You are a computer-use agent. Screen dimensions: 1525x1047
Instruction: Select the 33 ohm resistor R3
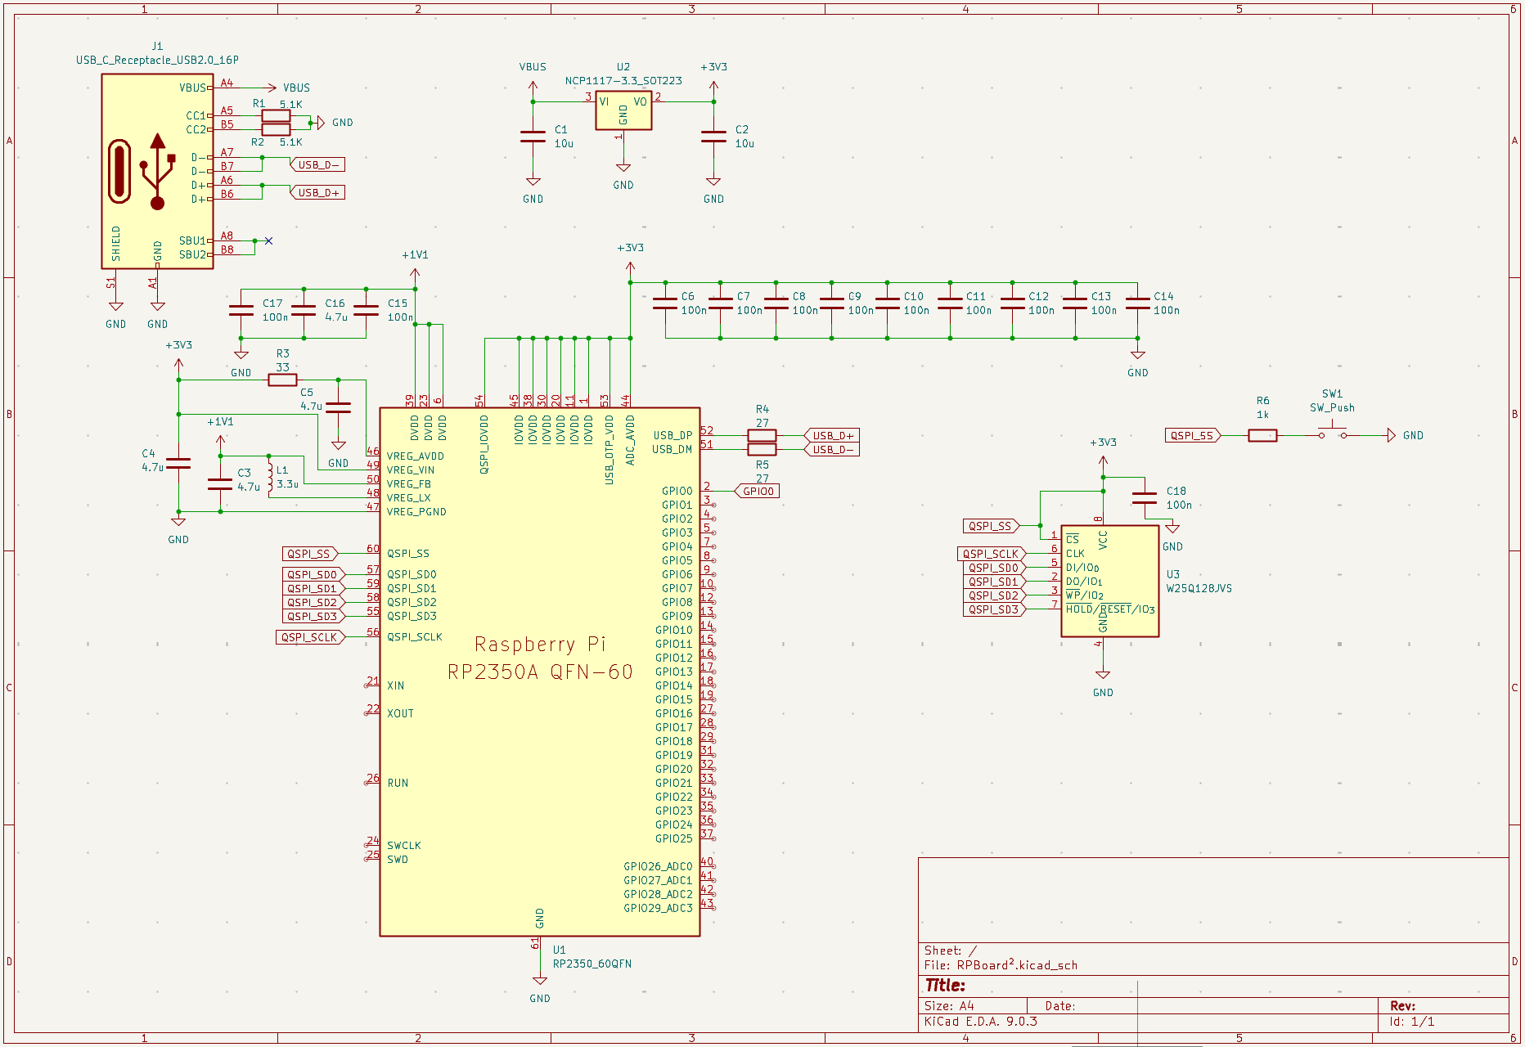282,380
